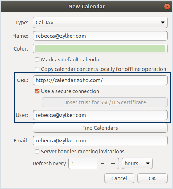
Task: Click Unset trust for SSL/TLS certificate
Action: click(x=105, y=102)
